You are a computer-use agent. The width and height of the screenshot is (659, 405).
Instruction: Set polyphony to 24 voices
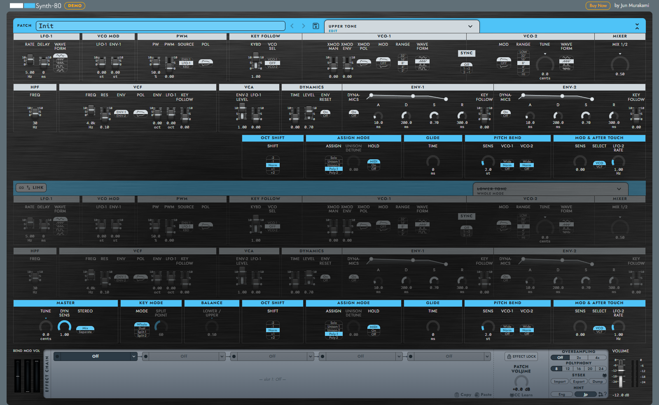pos(601,369)
